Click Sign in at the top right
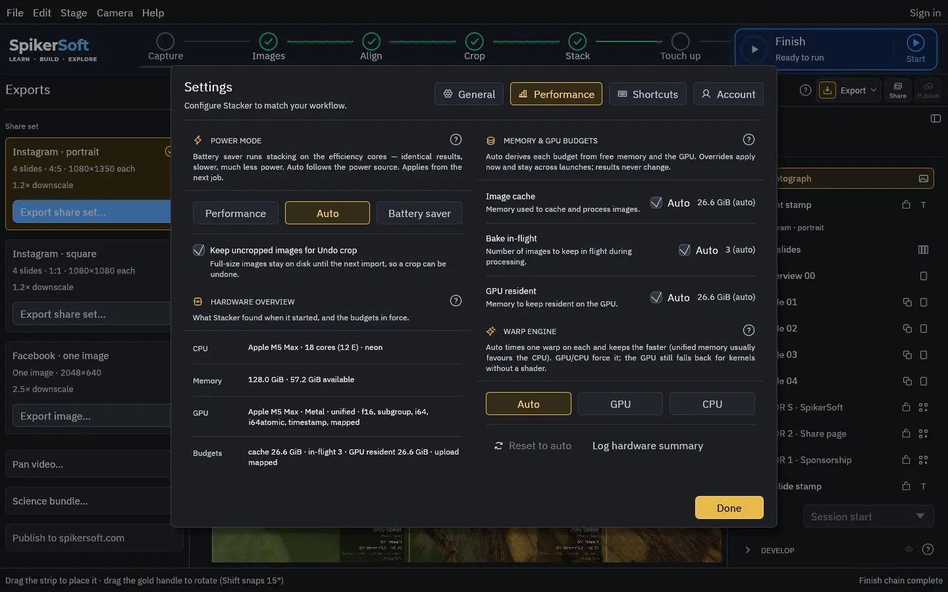Screen dimensions: 948x592 (x=925, y=12)
